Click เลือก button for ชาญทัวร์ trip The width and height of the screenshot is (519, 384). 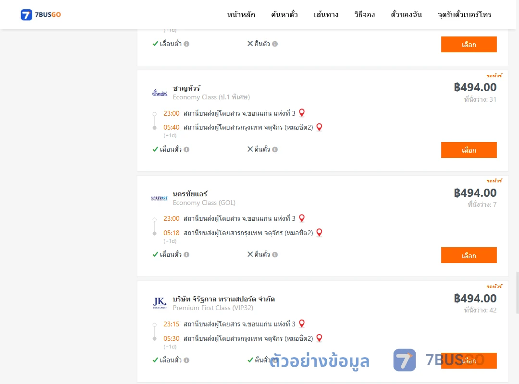pos(469,150)
